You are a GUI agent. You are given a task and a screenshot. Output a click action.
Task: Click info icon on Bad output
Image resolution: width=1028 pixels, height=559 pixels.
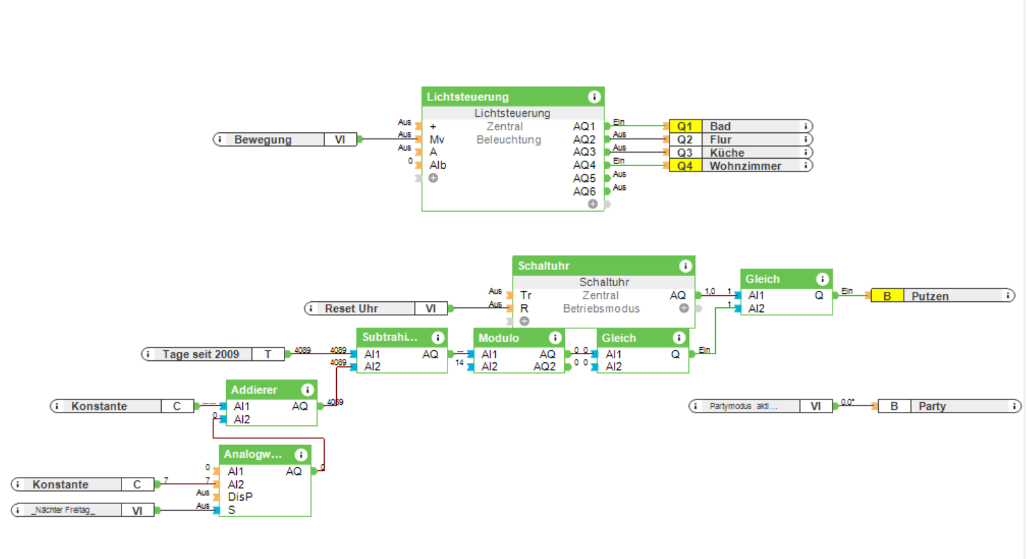805,126
